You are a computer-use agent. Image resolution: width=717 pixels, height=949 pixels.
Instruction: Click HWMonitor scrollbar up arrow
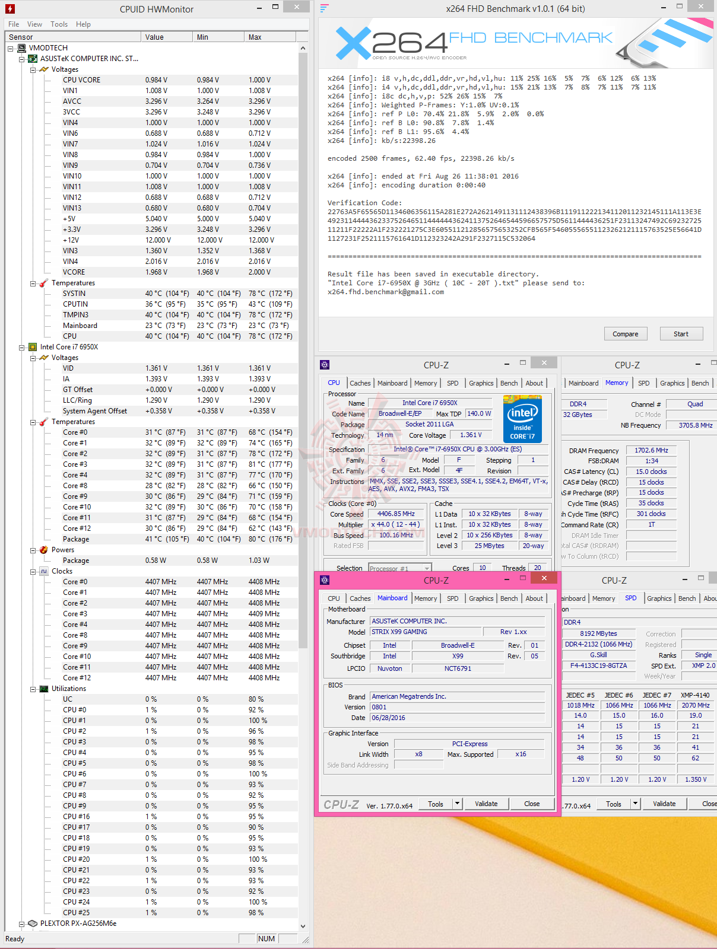click(303, 48)
